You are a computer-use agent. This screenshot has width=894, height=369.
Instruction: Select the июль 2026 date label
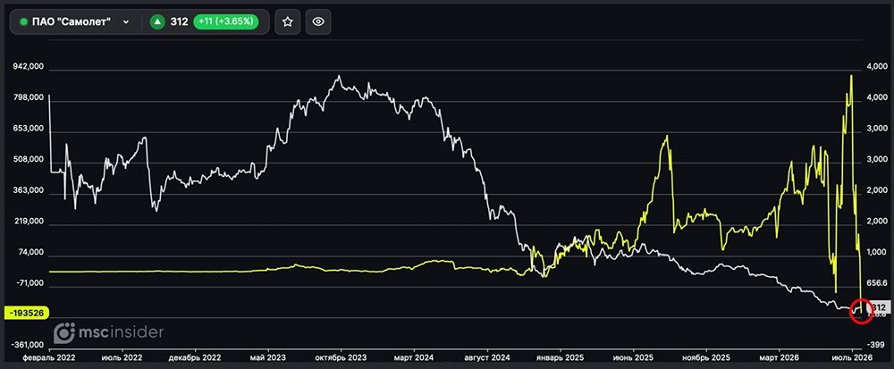pyautogui.click(x=852, y=357)
